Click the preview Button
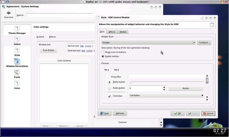Screen dimensions: 229x137 point(186,88)
